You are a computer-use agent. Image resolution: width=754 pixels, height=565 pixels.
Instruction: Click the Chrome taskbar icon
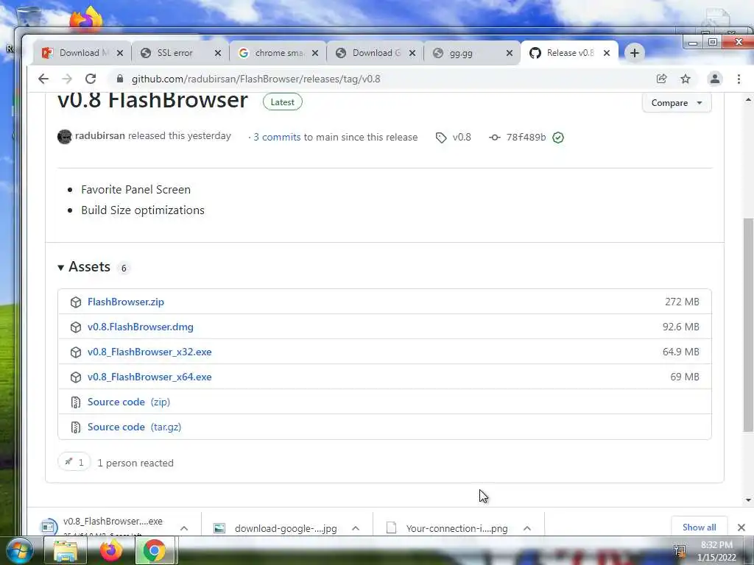[155, 550]
